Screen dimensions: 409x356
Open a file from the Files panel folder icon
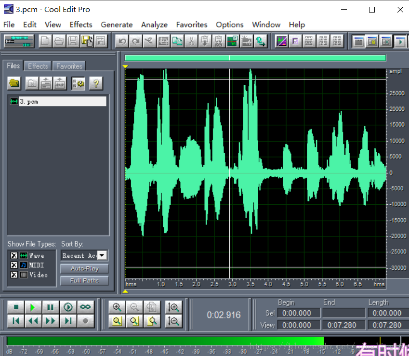14,83
